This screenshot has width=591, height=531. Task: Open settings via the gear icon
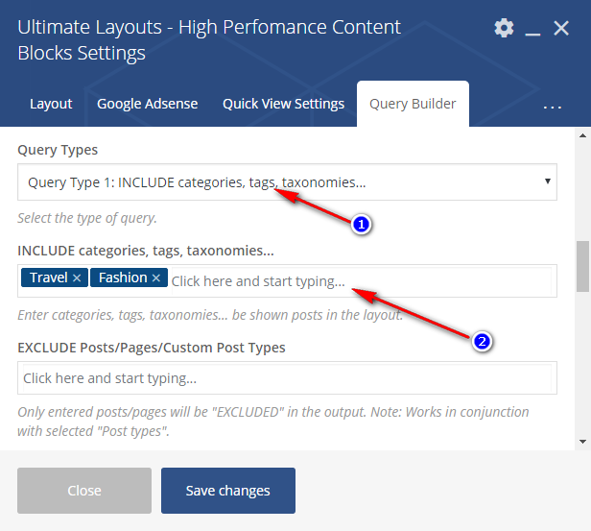click(504, 28)
